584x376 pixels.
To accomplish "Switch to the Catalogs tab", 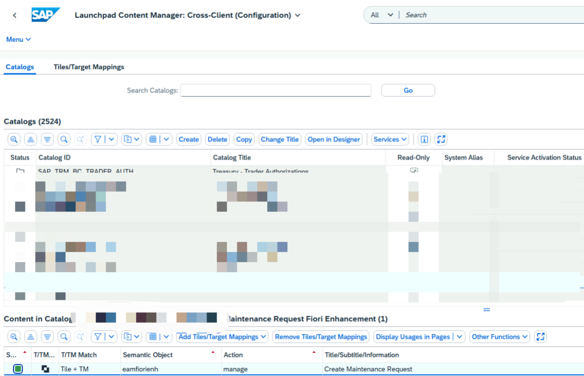I will coord(20,67).
